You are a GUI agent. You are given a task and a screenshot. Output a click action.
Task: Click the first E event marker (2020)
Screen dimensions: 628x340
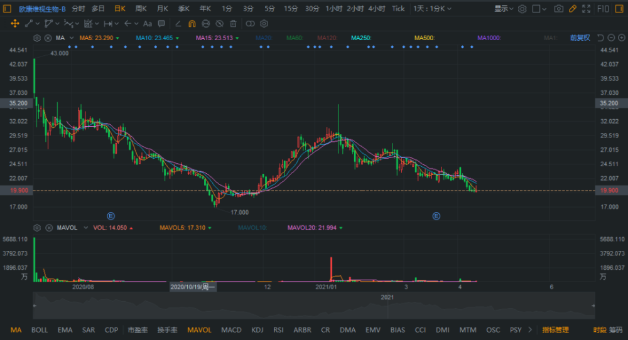[111, 216]
